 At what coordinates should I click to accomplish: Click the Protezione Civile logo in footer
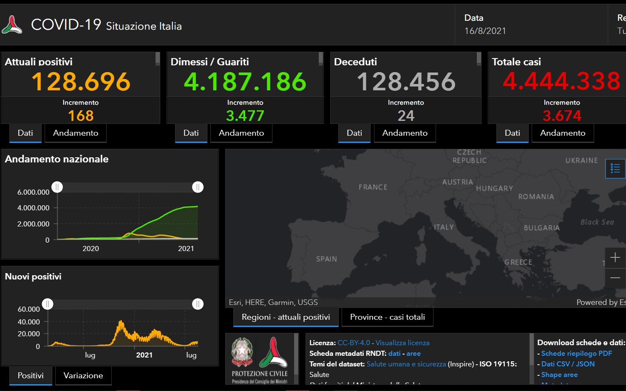coord(273,352)
